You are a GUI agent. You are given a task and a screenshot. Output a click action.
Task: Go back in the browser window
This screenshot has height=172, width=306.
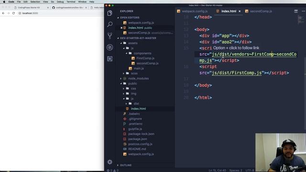coord(3,13)
